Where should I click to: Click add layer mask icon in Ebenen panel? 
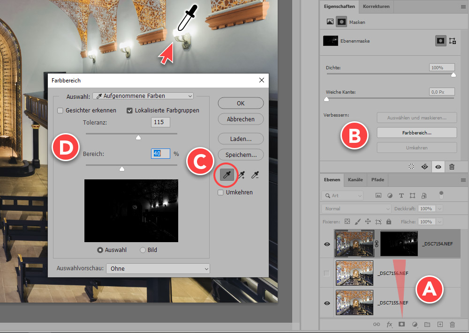[401, 324]
